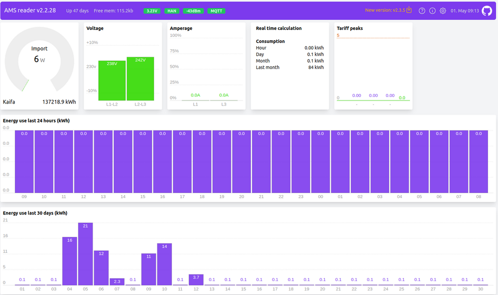This screenshot has width=498, height=295.
Task: Click the HAN status badge
Action: (172, 10)
